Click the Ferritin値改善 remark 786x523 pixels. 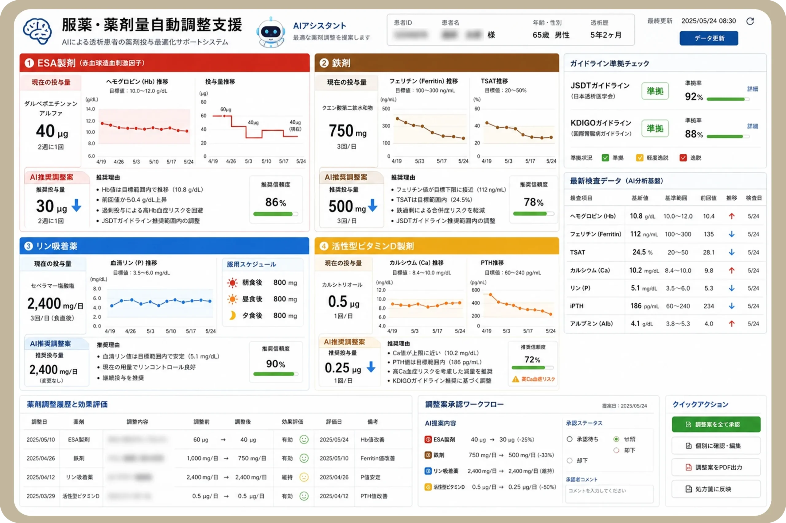pos(377,458)
